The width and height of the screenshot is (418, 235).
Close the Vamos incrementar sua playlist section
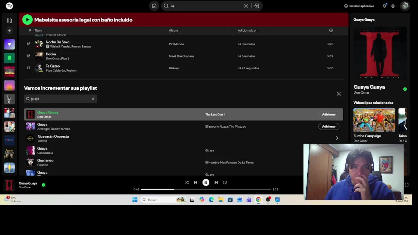tap(339, 94)
